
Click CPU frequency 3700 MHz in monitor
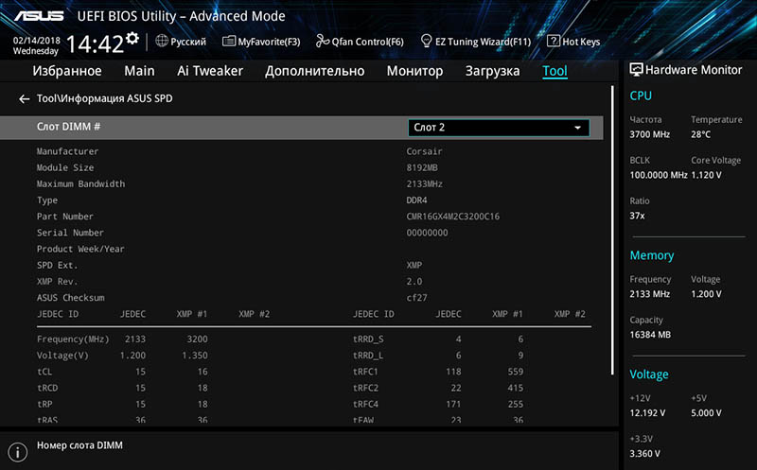(x=649, y=134)
